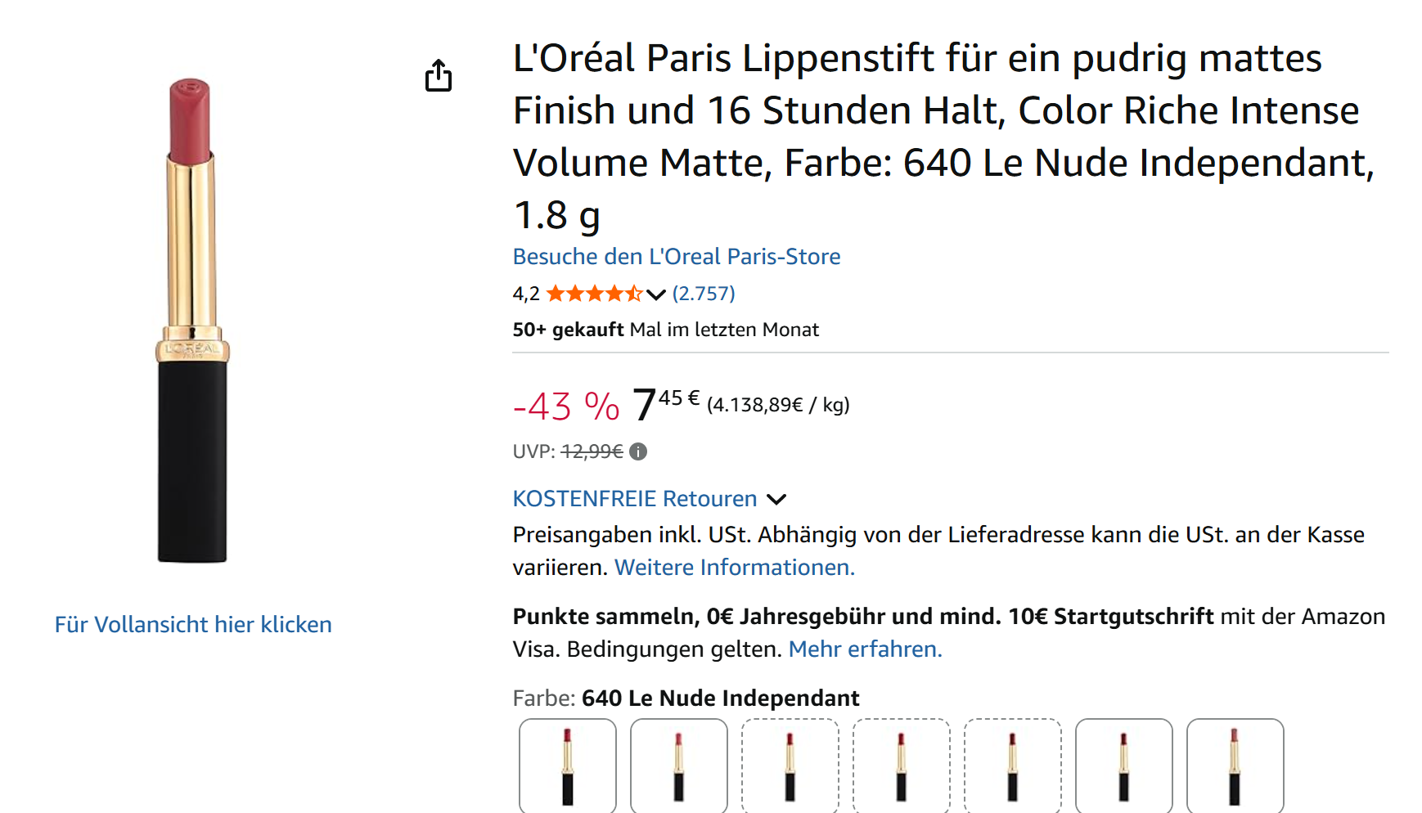Screen dimensions: 1422x813
Task: Click the large lipstick product image
Action: click(192, 321)
